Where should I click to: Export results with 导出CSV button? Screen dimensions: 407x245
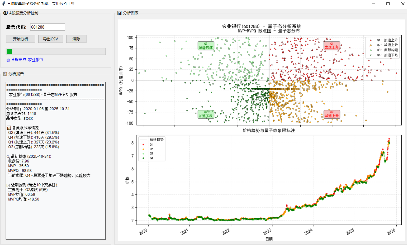pos(50,39)
